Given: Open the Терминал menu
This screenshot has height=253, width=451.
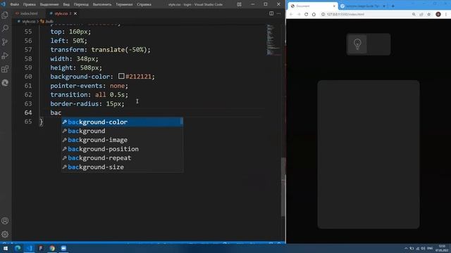Looking at the screenshot, I should pyautogui.click(x=124, y=4).
